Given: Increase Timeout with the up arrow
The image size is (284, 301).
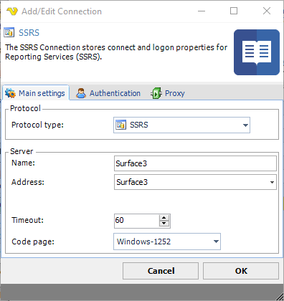Looking at the screenshot, I should [164, 218].
